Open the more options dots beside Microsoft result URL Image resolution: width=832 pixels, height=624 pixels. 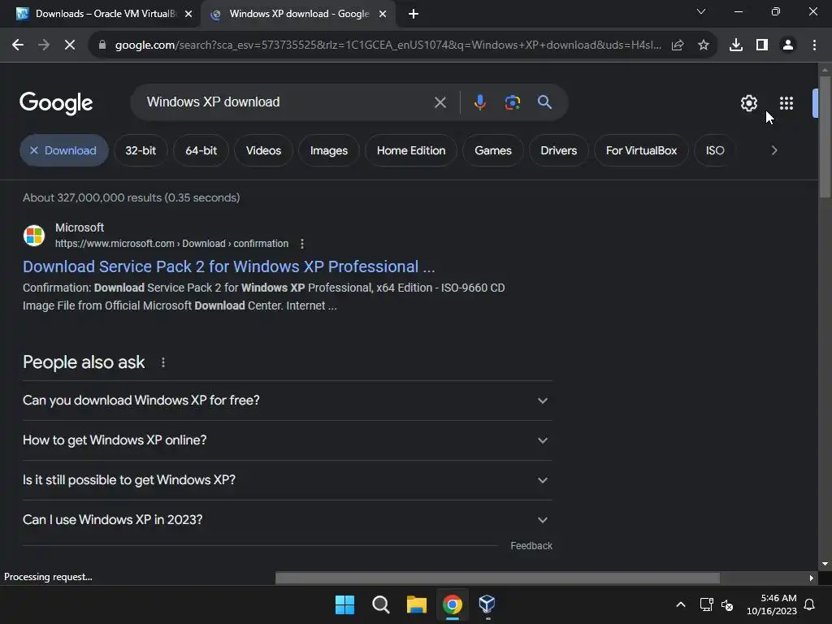tap(302, 244)
